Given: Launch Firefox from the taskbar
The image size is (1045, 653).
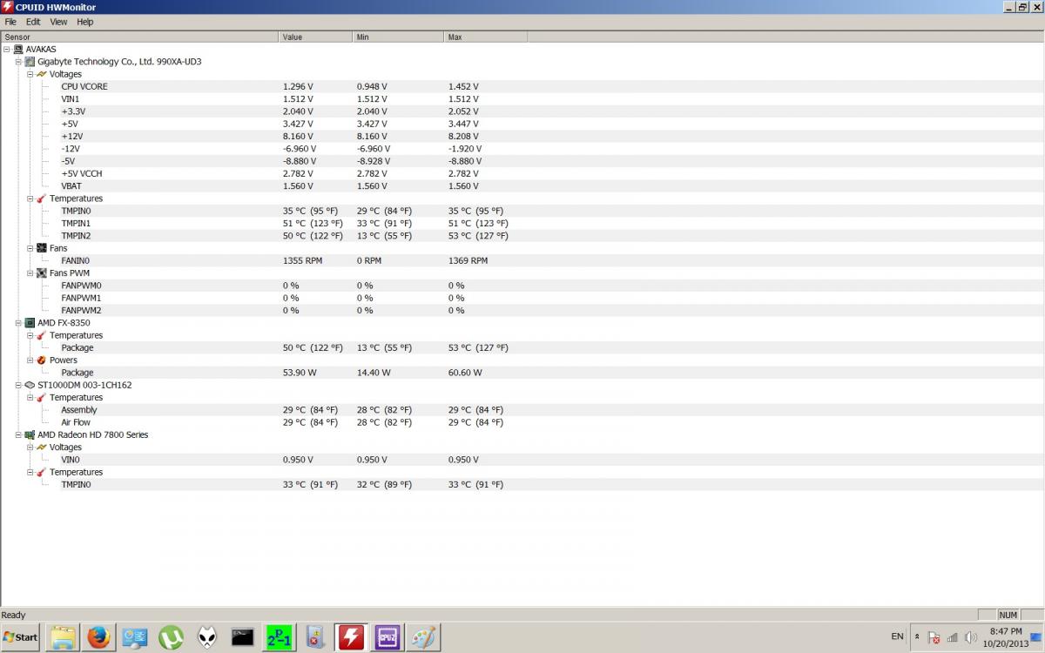Looking at the screenshot, I should [98, 637].
